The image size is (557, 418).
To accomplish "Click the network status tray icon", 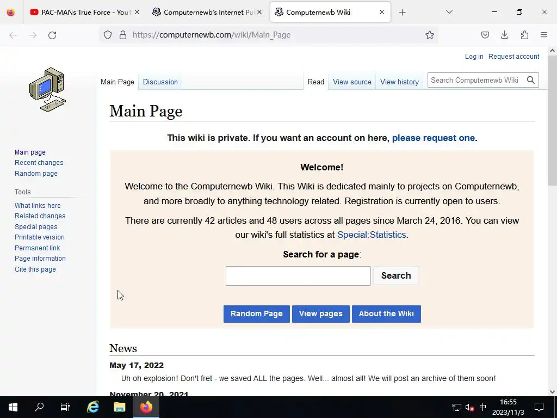I will point(456,407).
